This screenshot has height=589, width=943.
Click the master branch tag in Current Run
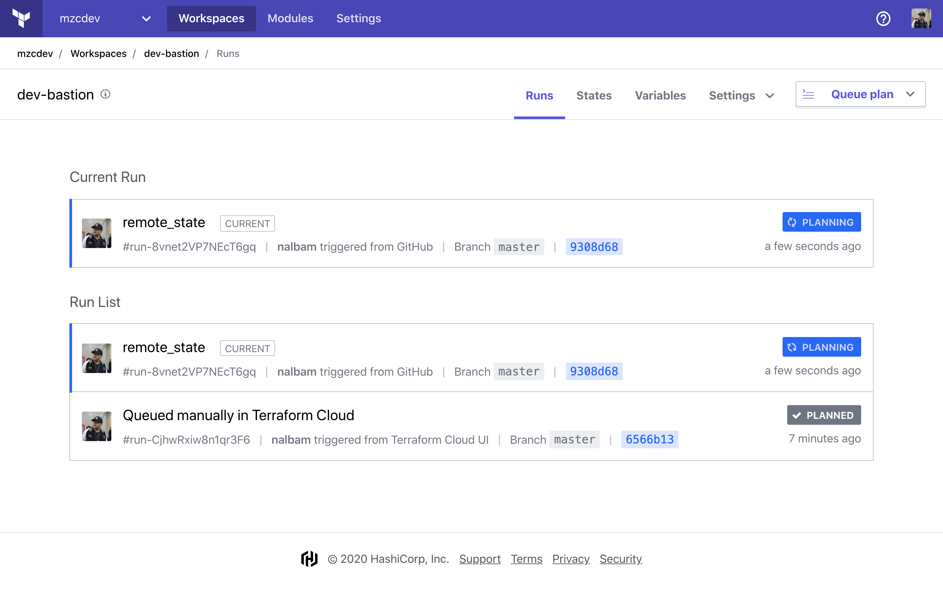click(x=519, y=247)
